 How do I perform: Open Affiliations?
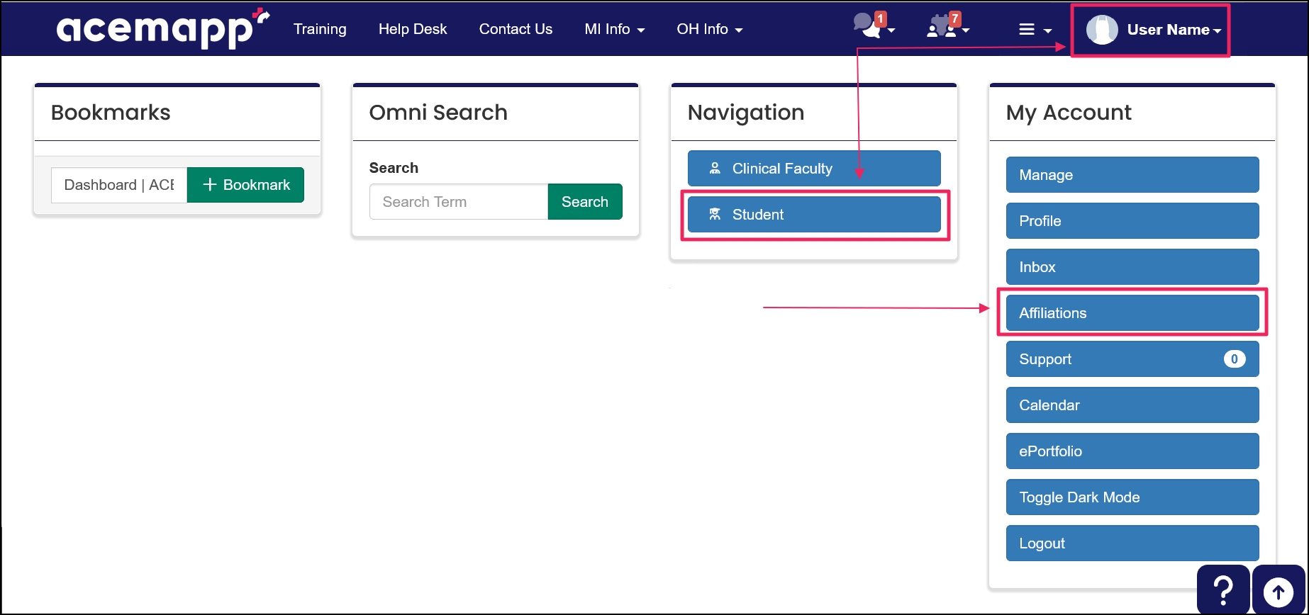pyautogui.click(x=1132, y=312)
